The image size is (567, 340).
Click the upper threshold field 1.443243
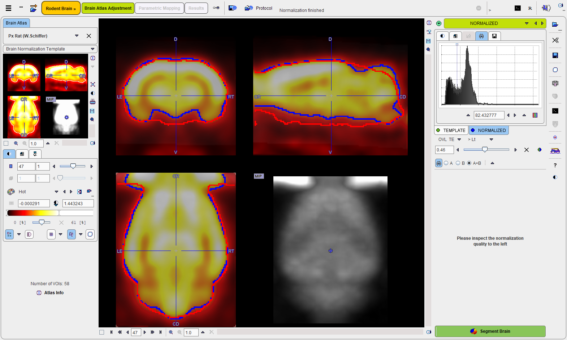[78, 203]
